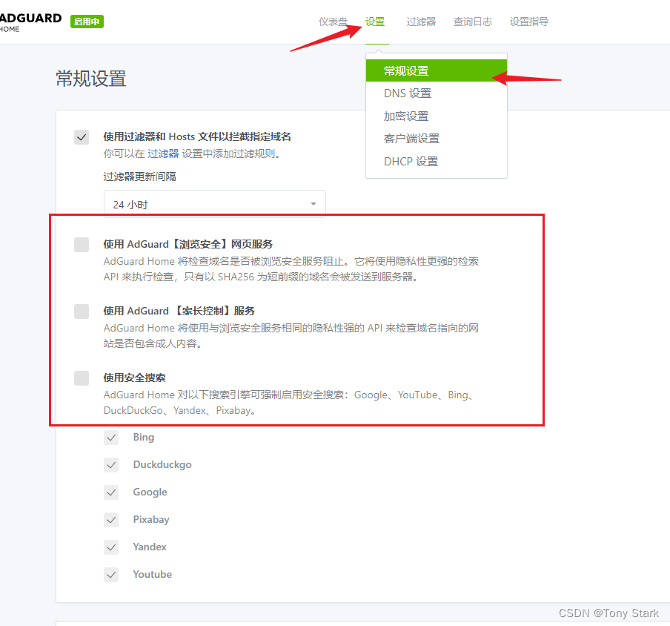Screen dimensions: 670x626
Task: Open the 仪表盘 dashboard tab
Action: click(333, 22)
